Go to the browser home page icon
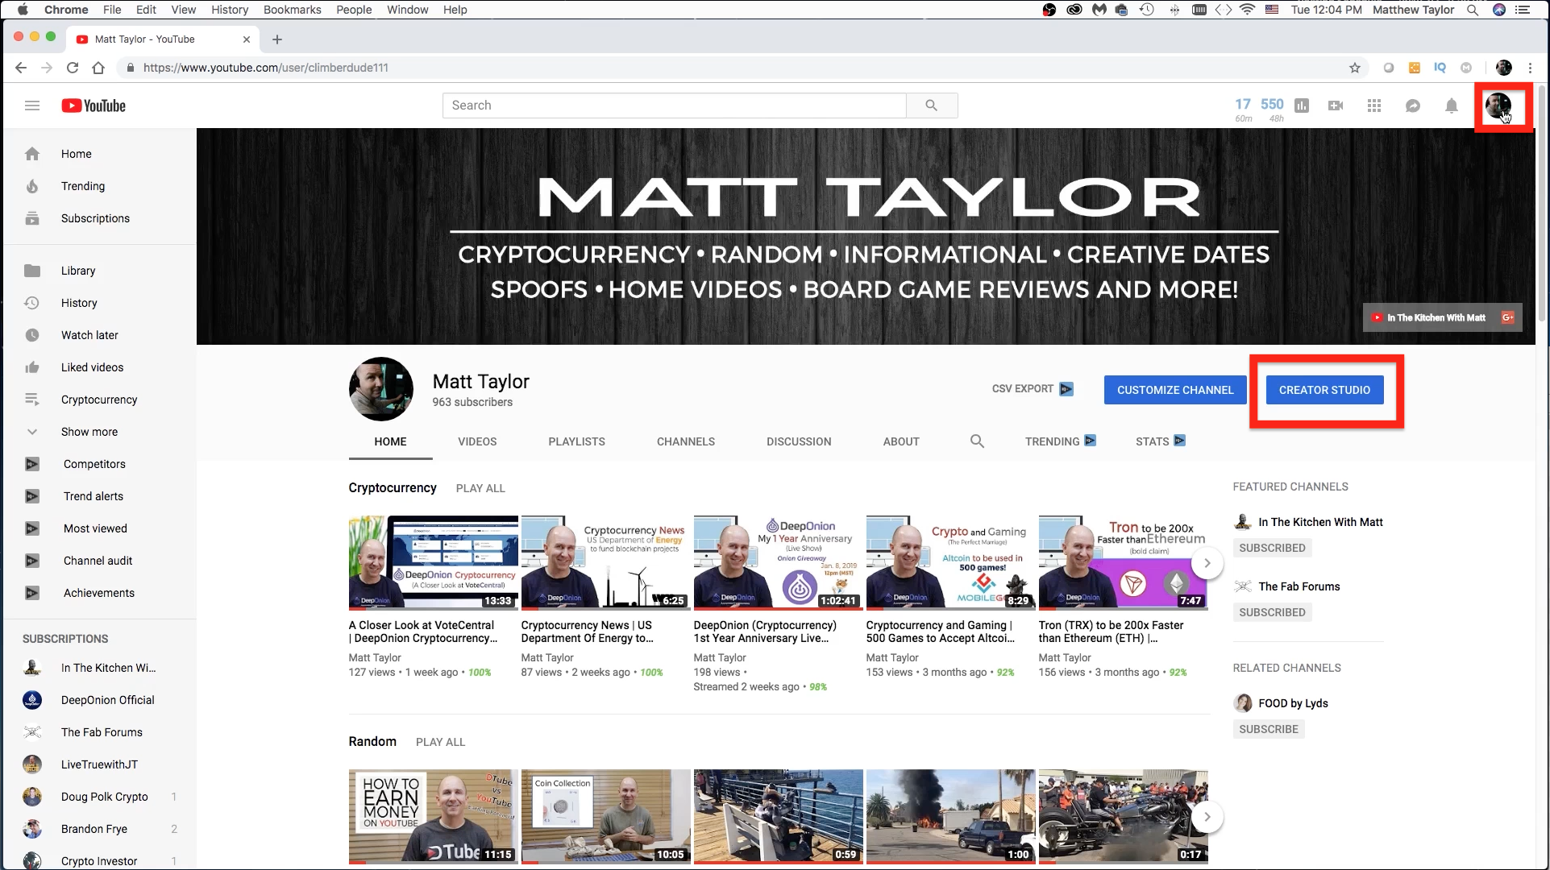 (98, 68)
